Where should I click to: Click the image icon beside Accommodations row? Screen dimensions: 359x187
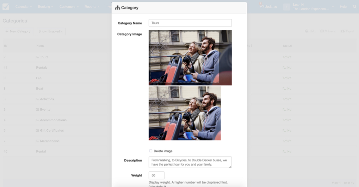[38, 120]
